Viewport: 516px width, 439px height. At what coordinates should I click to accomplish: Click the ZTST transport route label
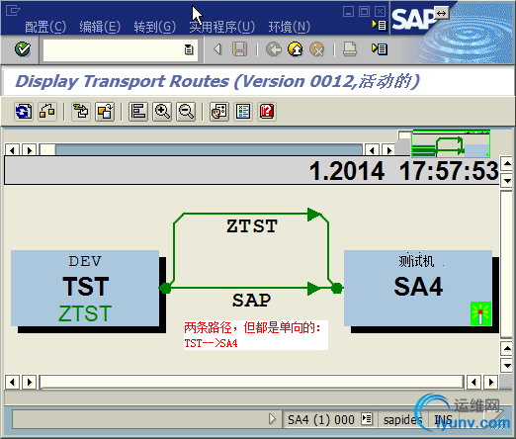click(x=252, y=226)
